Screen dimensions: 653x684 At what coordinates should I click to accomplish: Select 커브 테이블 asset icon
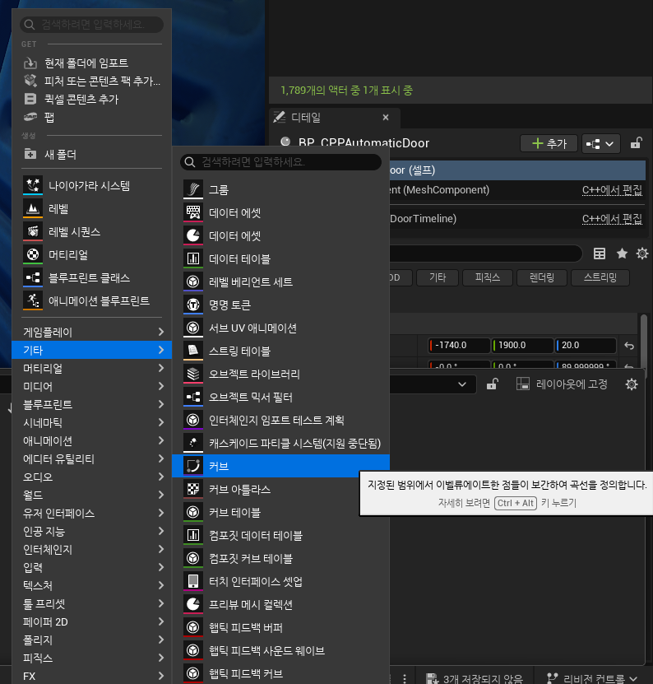(193, 512)
